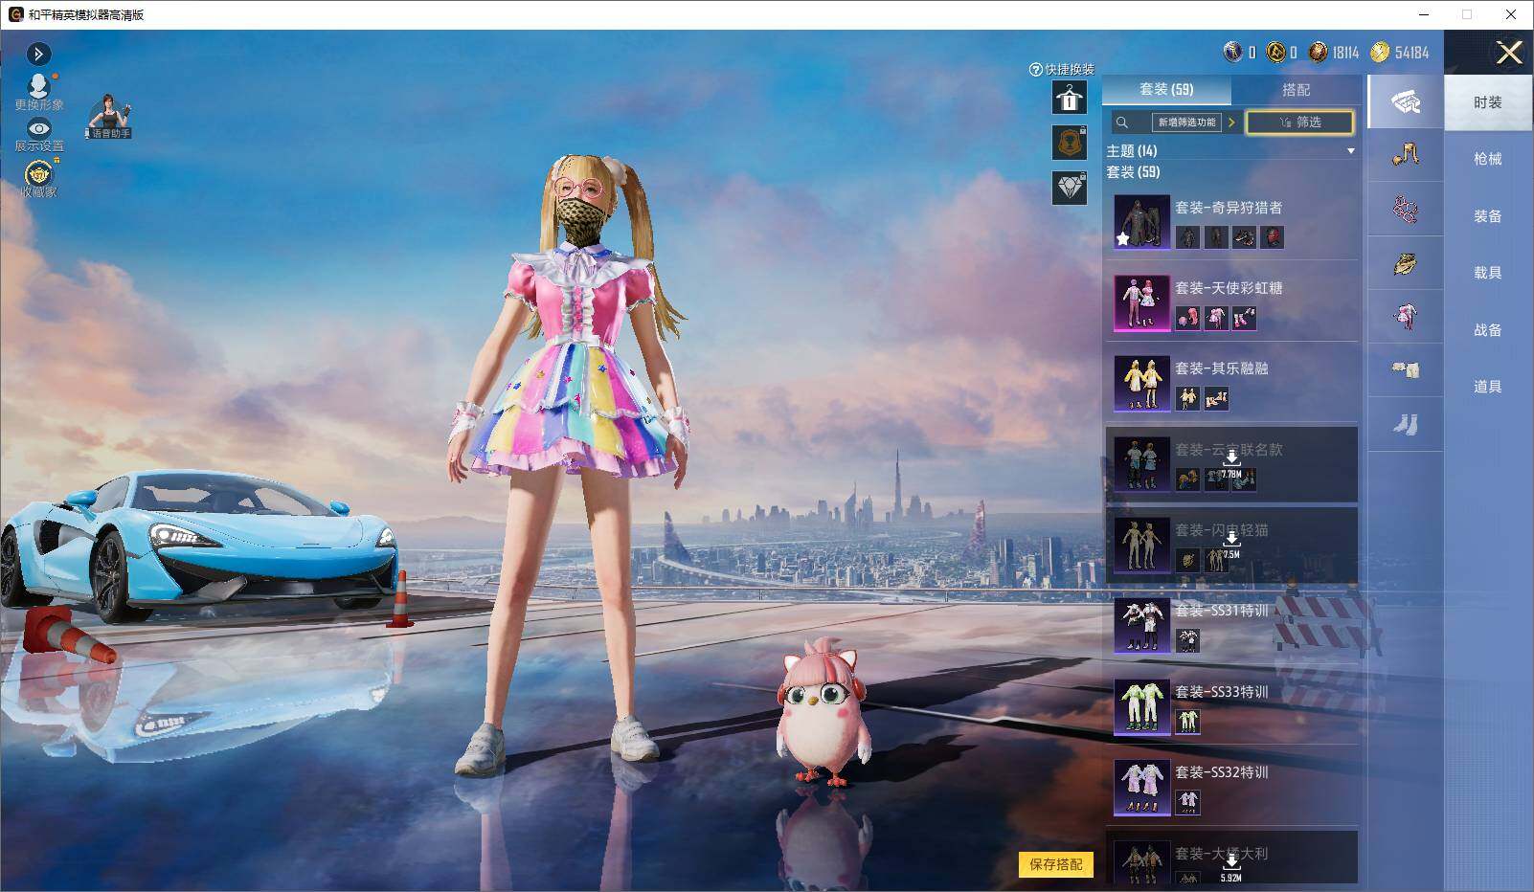Select the 套装-SS33特训 outfit

1231,706
